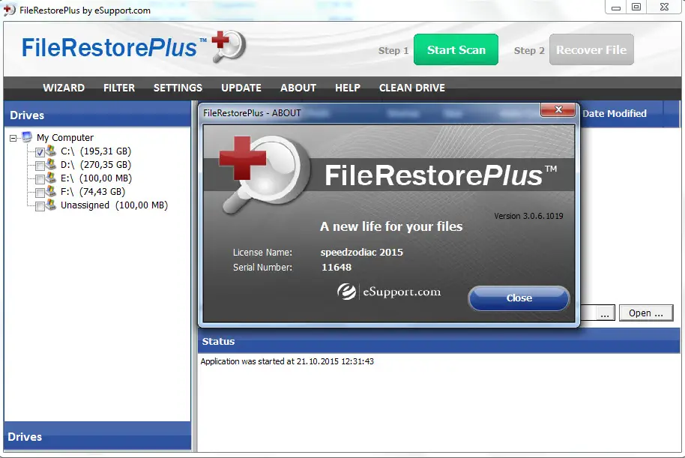Minimize the FileRestorePlus main window
This screenshot has height=458, width=685.
[616, 7]
